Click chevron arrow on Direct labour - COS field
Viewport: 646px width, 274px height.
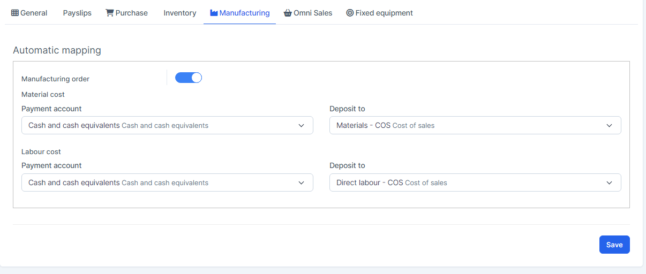pyautogui.click(x=609, y=183)
